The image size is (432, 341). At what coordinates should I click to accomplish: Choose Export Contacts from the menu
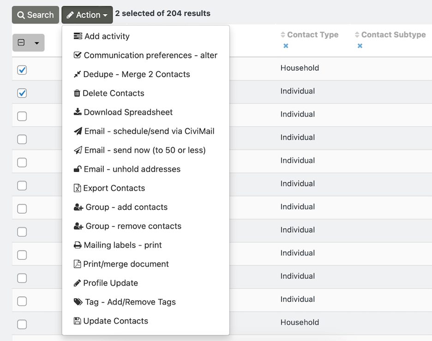click(x=114, y=188)
